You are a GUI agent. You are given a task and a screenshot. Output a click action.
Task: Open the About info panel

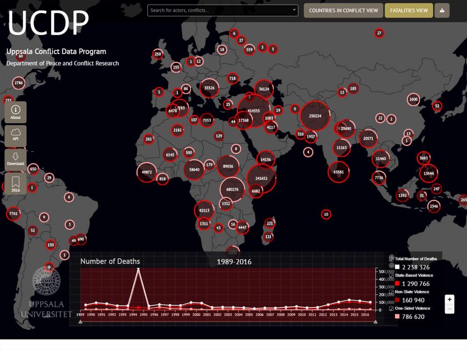16,112
